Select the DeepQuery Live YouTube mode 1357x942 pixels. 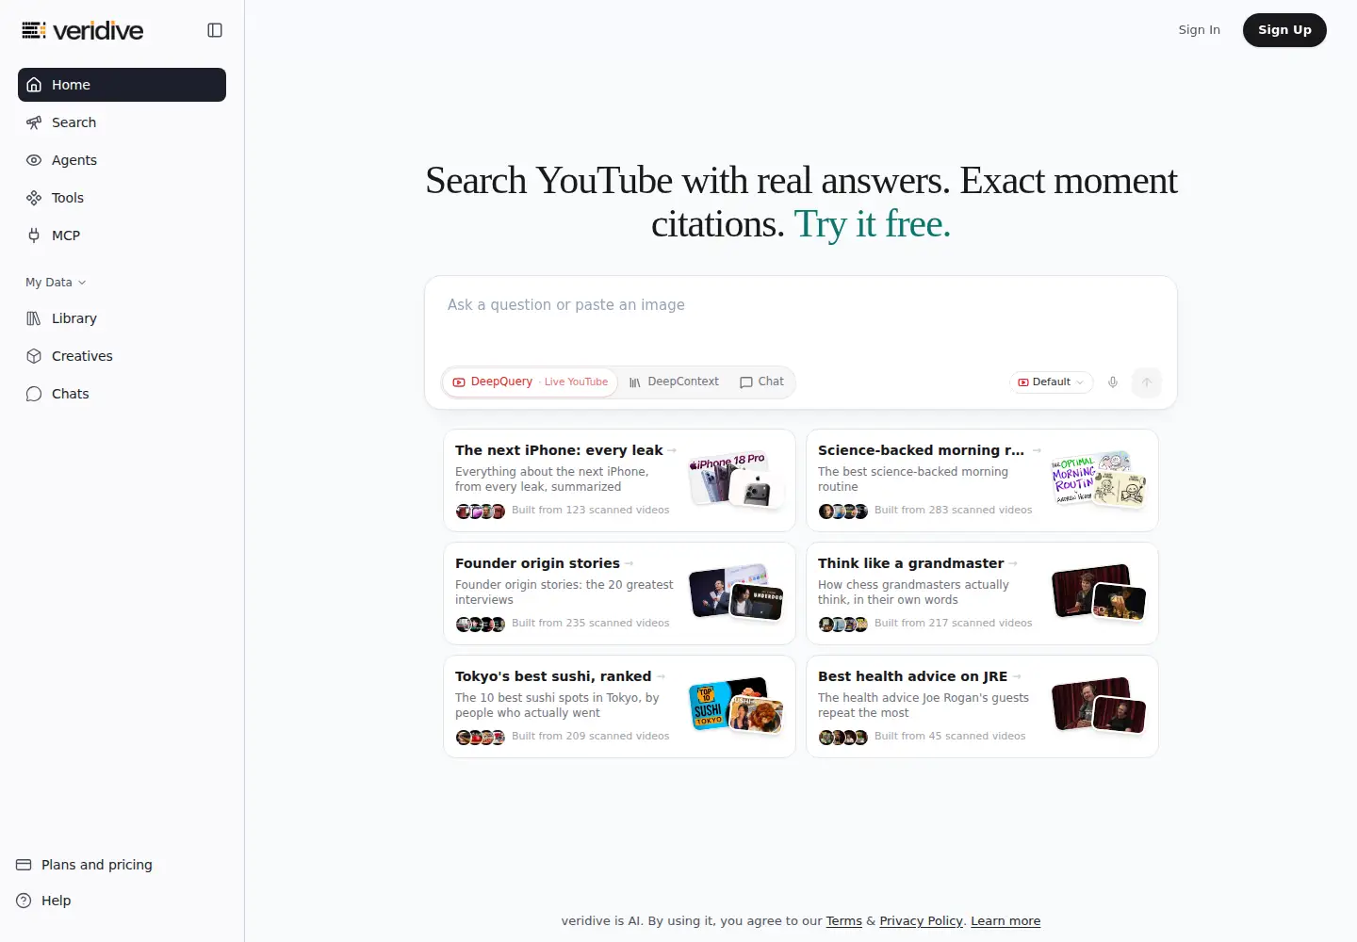530,382
